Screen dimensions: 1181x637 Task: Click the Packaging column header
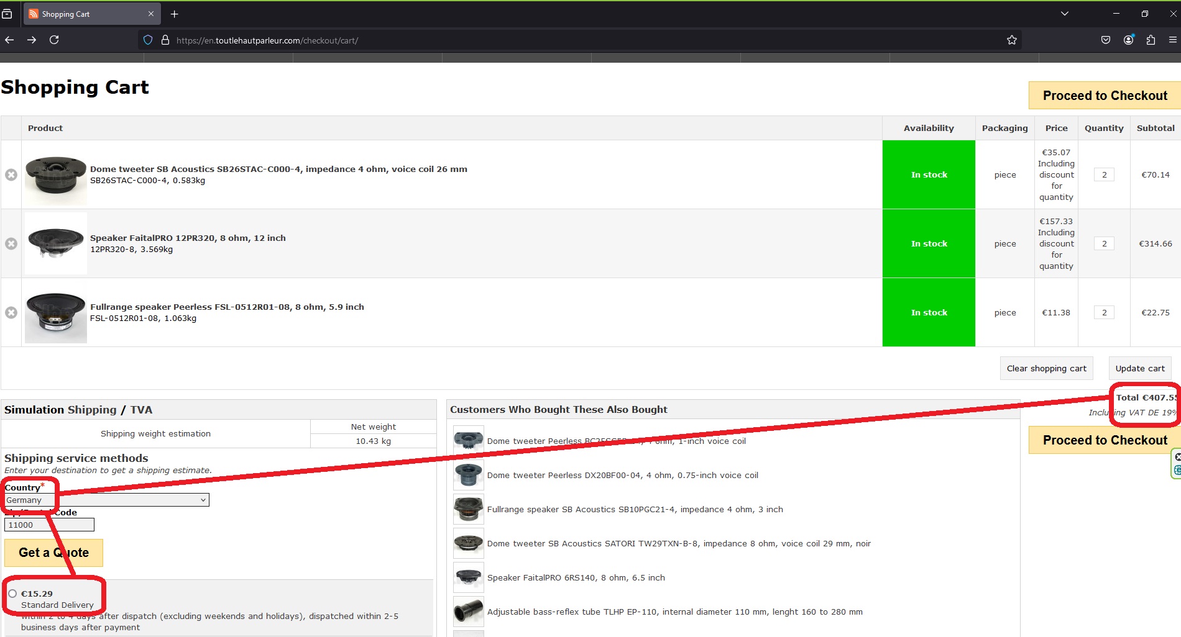(x=1004, y=128)
